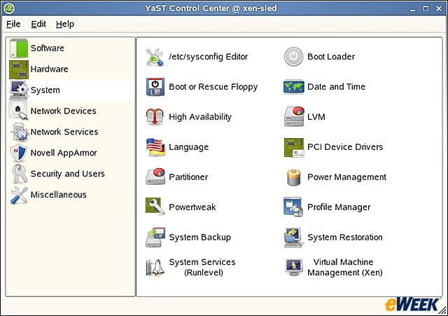Screen dimensions: 448x316
Task: Click the Power Management label
Action: 346,177
